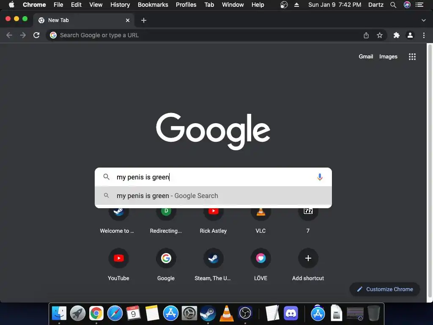Open the File menu
Screen dimensions: 433x325
[58, 5]
